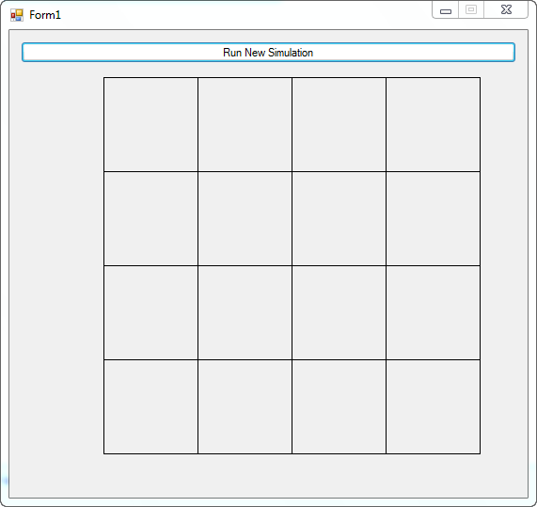Viewport: 537px width, 507px height.
Task: Select the bottom-left grid cell
Action: (x=151, y=407)
